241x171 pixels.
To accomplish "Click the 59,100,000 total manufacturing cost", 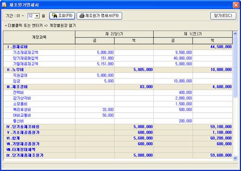I will coord(221,127).
